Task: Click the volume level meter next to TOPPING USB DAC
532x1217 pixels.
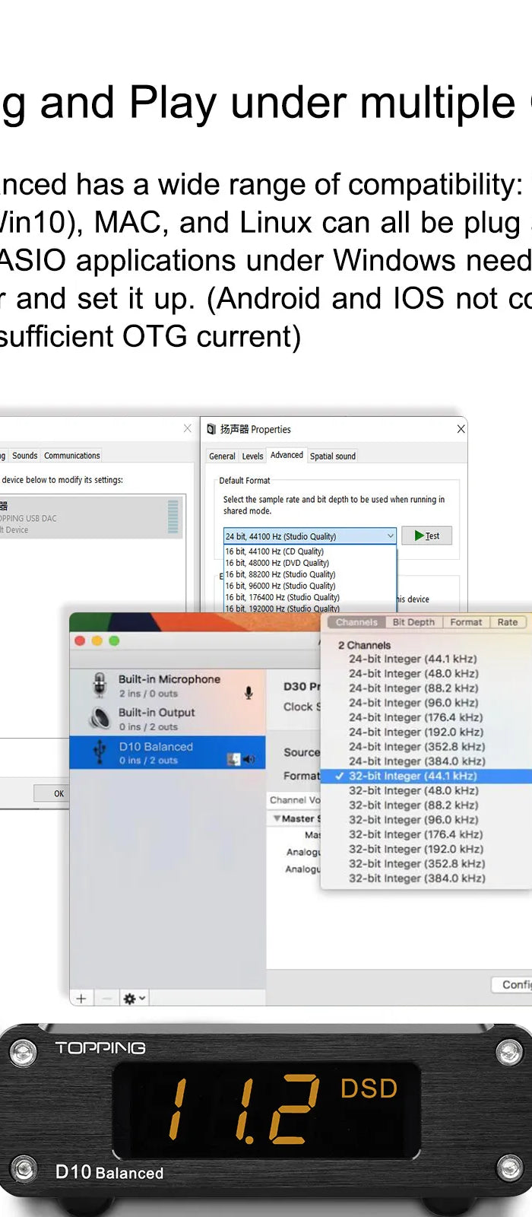Action: [x=173, y=517]
